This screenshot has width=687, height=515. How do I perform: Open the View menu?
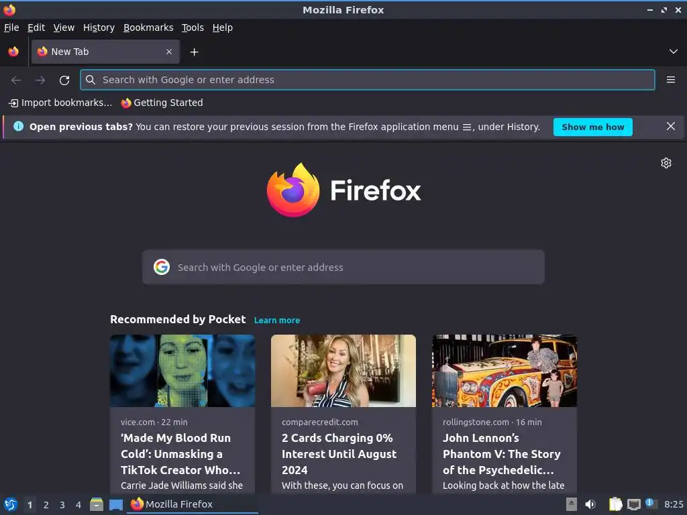64,27
